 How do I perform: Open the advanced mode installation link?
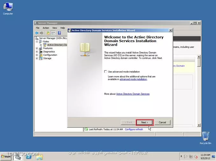133,79
